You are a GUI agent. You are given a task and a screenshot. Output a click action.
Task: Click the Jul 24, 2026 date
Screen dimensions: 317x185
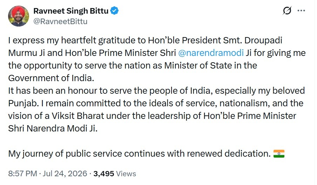tap(65, 173)
